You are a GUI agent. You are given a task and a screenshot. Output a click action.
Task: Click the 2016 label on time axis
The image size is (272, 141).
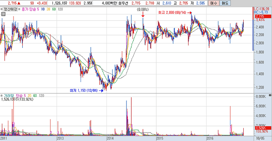pos(210,138)
